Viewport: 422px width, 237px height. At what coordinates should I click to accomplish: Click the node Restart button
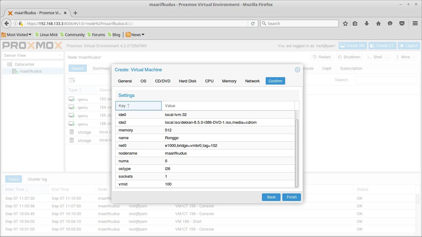pos(322,57)
